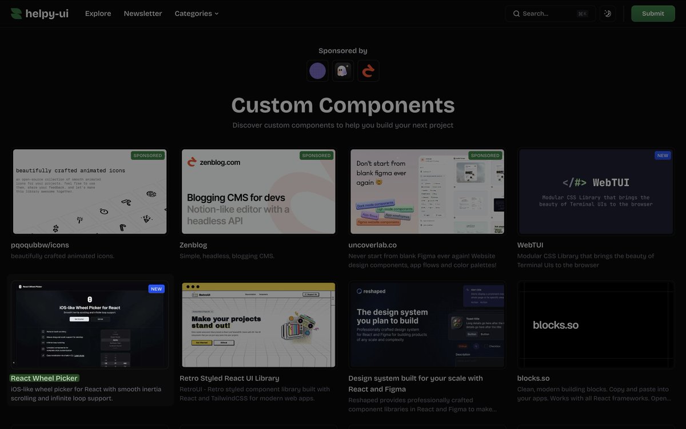Screen dimensions: 686x429
Task: Click the SPONSORED badge on Zenblog card
Action: pos(317,156)
